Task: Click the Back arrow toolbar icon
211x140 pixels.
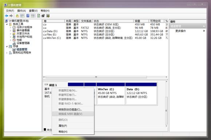Action: click(7, 16)
